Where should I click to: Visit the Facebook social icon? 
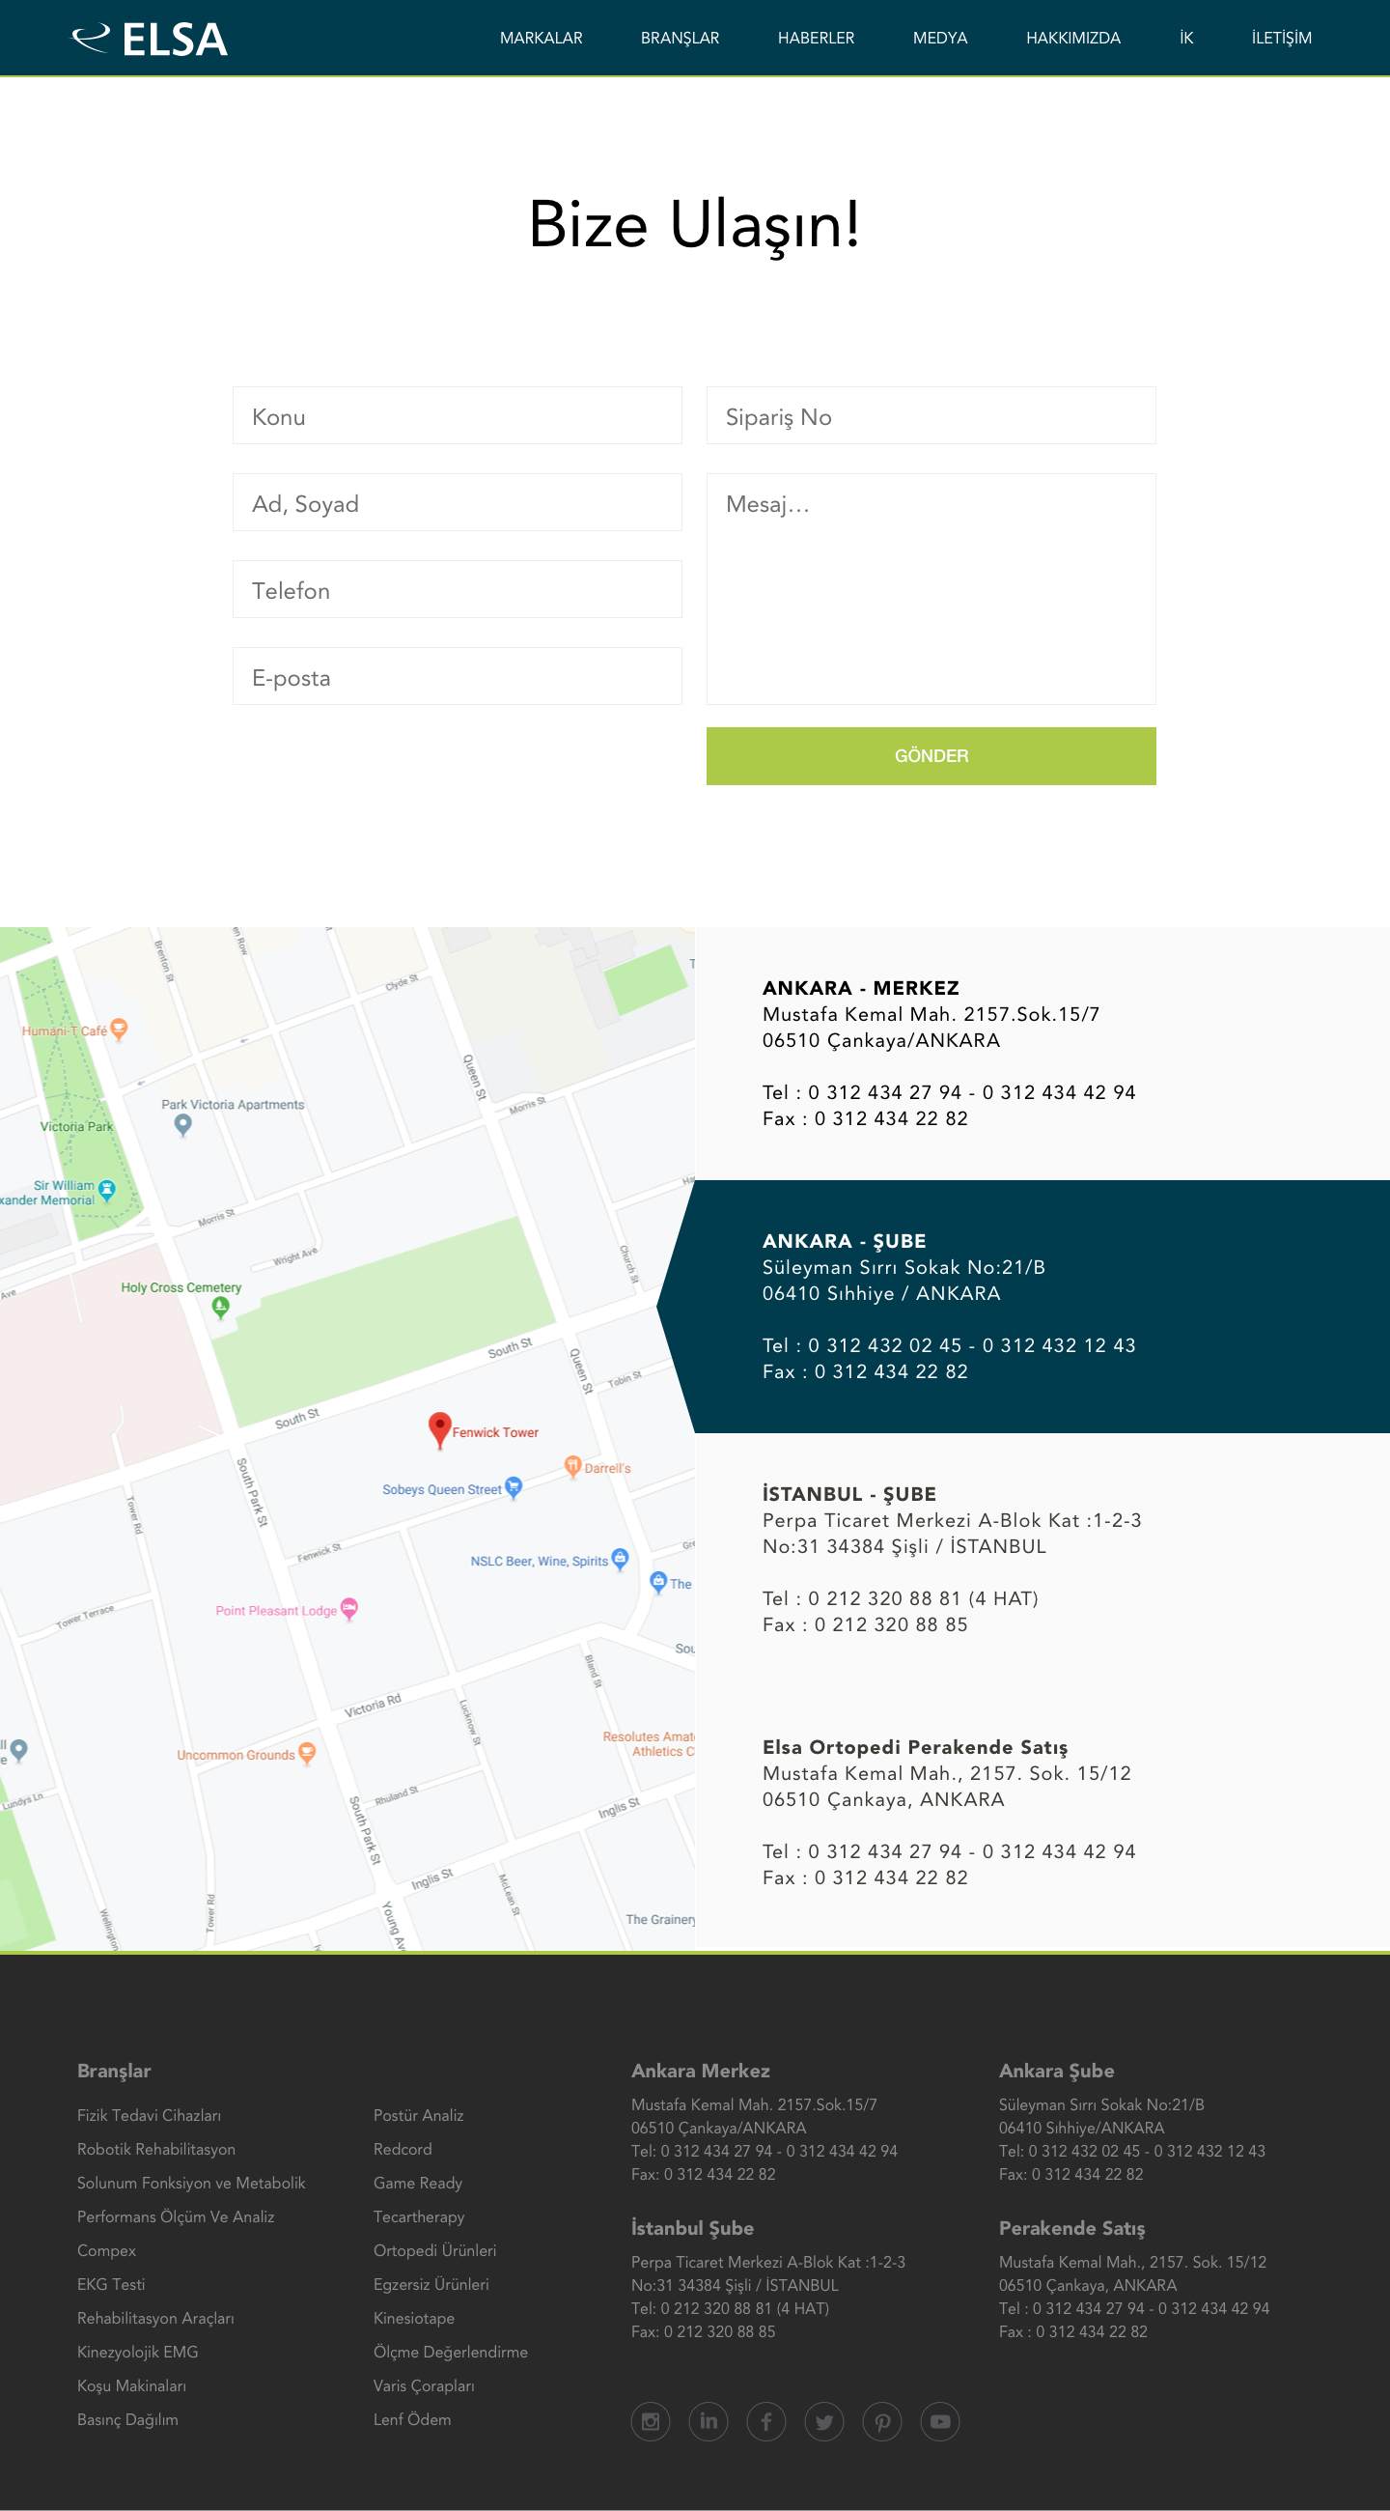pos(766,2421)
